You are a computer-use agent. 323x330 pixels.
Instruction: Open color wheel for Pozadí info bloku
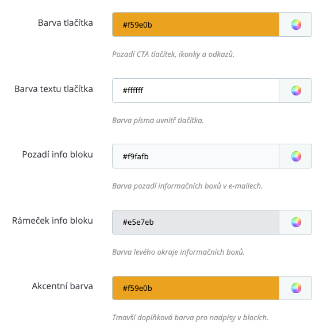295,156
